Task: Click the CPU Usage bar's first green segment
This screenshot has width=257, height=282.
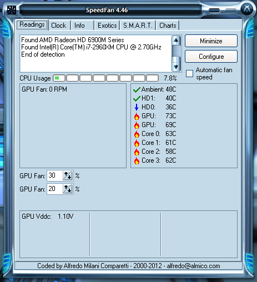Action: point(57,78)
